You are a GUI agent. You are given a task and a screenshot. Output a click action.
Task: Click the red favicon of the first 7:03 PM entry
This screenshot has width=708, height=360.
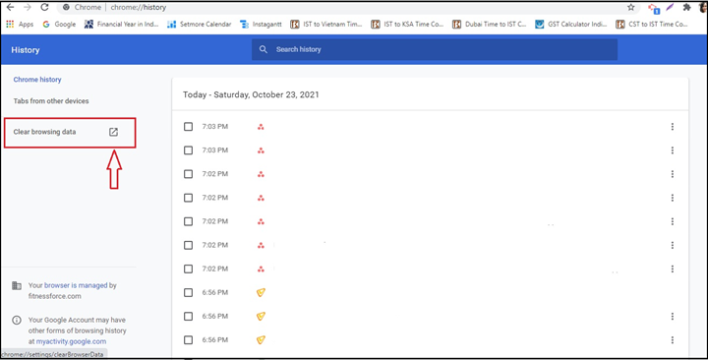261,127
